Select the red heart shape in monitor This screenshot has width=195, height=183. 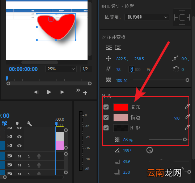pyautogui.click(x=56, y=27)
